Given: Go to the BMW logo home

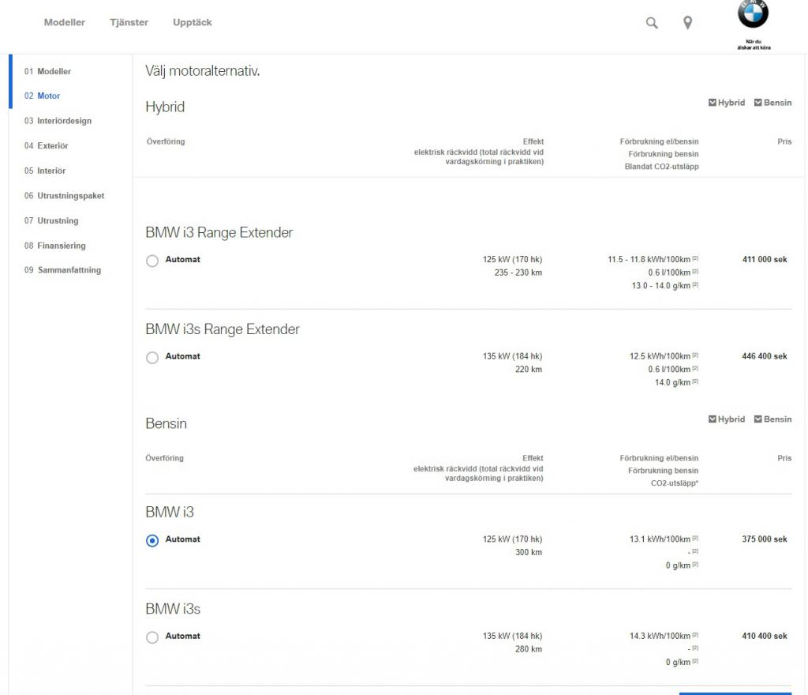Looking at the screenshot, I should click(753, 13).
